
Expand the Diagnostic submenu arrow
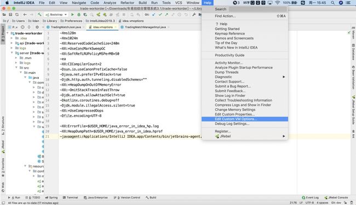(284, 77)
